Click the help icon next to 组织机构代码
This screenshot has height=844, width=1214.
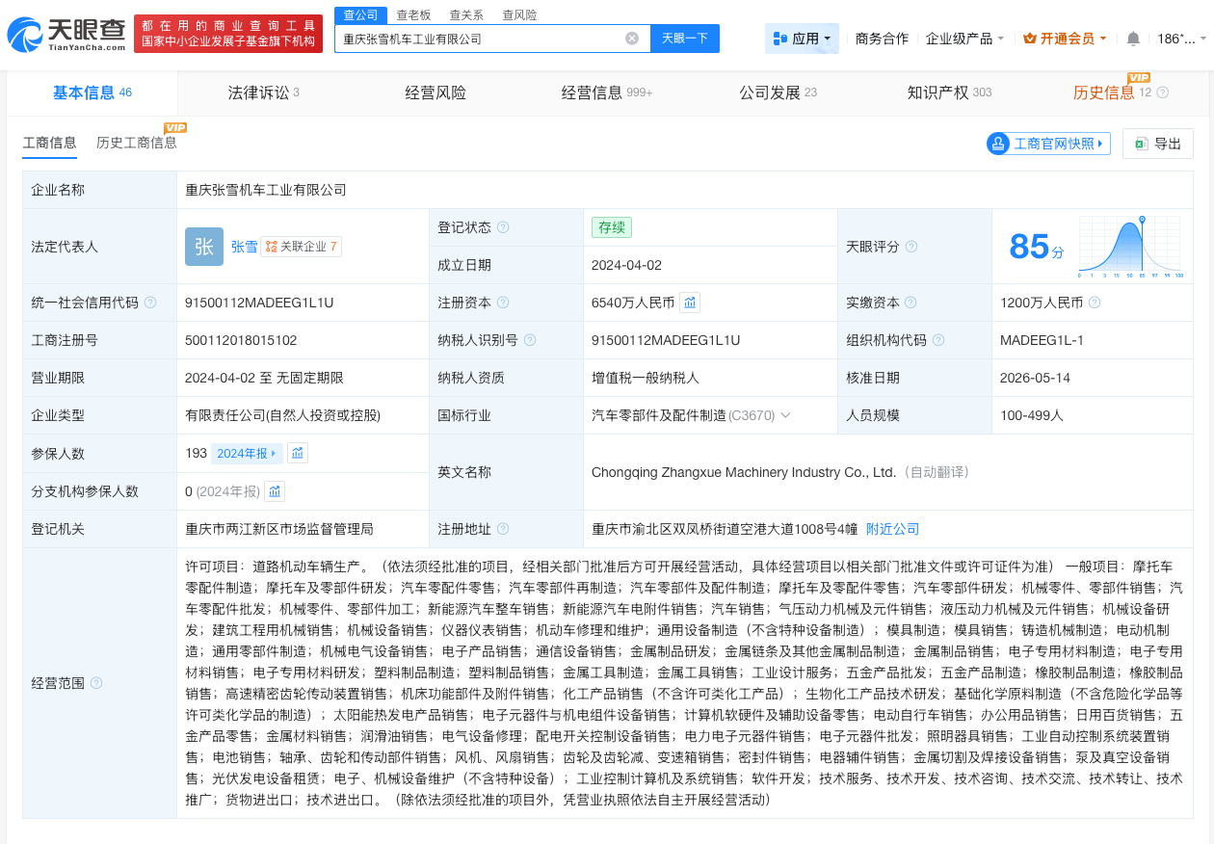pyautogui.click(x=938, y=340)
